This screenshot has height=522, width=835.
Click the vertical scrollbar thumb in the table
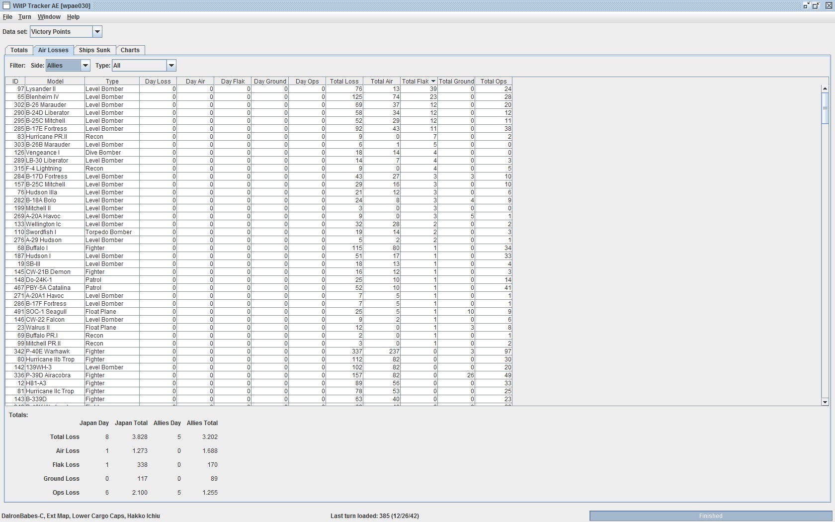pyautogui.click(x=825, y=108)
